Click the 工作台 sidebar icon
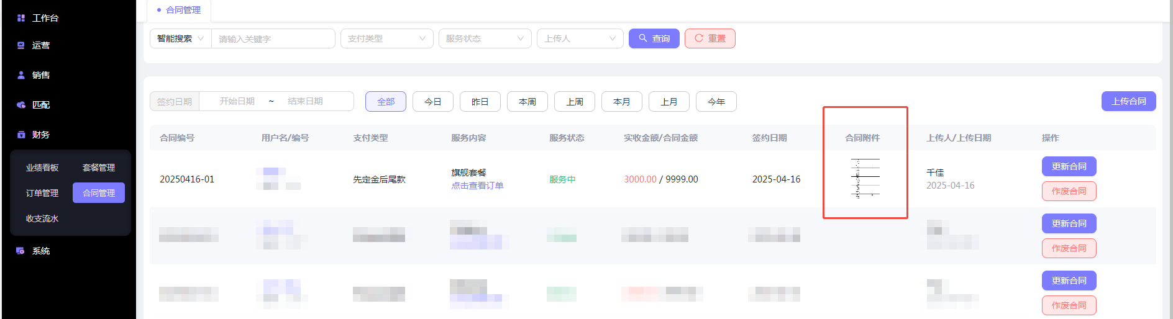 tap(21, 18)
